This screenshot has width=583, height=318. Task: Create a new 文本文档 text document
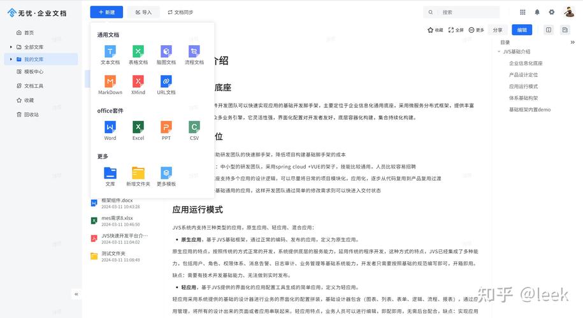110,55
